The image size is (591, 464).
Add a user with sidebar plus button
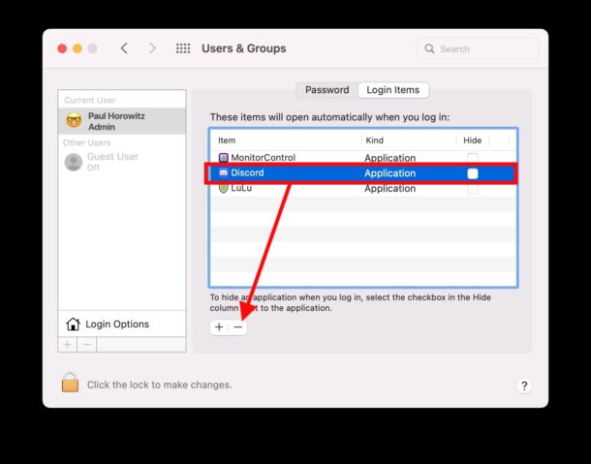[x=68, y=345]
